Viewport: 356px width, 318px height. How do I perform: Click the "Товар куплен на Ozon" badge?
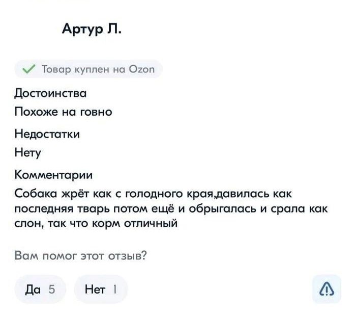88,69
